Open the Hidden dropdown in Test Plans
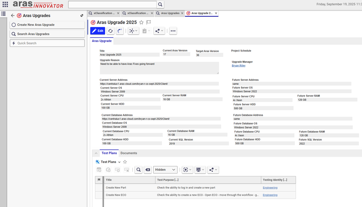Image resolution: width=362 pixels, height=207 pixels. pos(165,170)
